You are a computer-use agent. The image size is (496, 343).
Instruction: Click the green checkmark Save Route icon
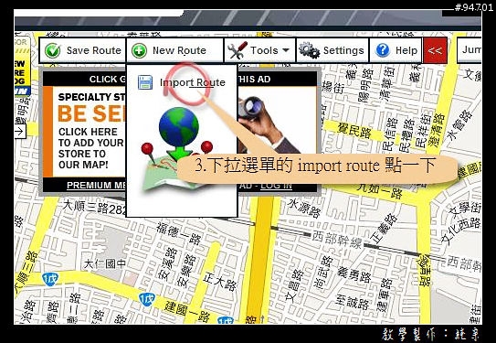tap(52, 50)
